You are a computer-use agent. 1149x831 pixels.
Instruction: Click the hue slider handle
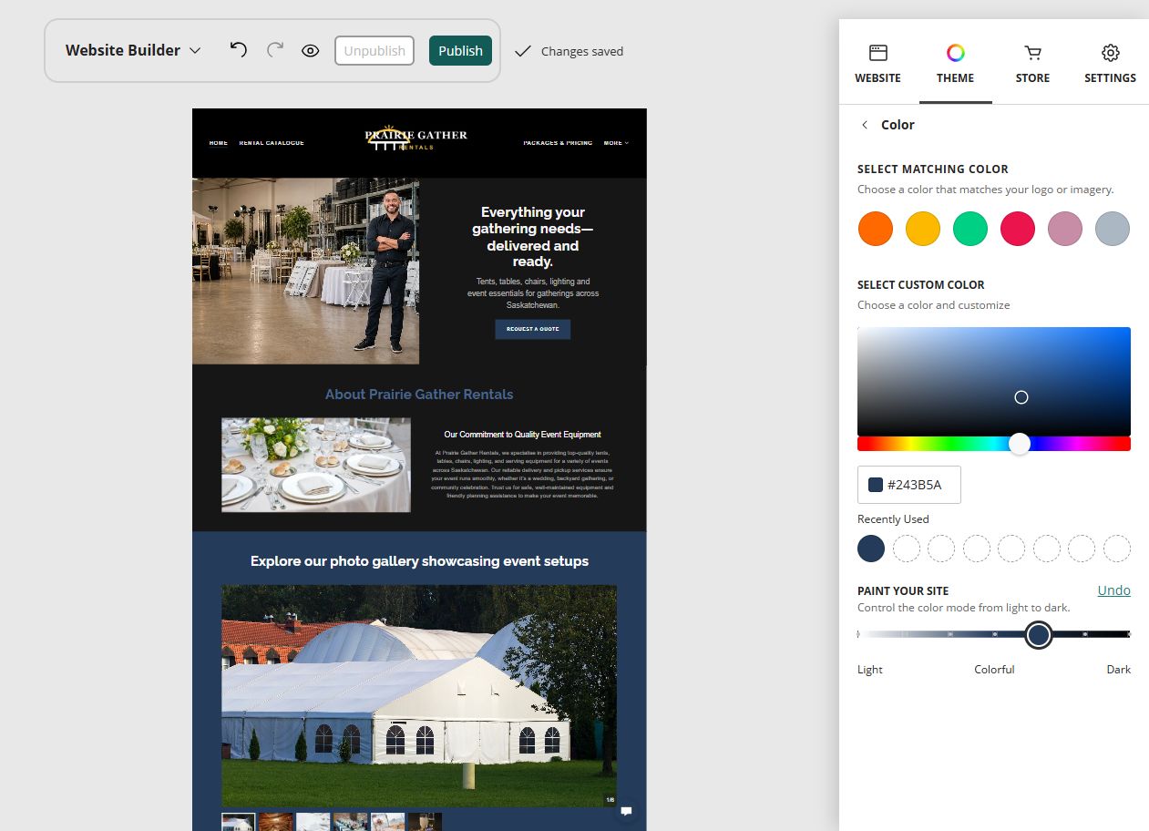(x=1020, y=444)
